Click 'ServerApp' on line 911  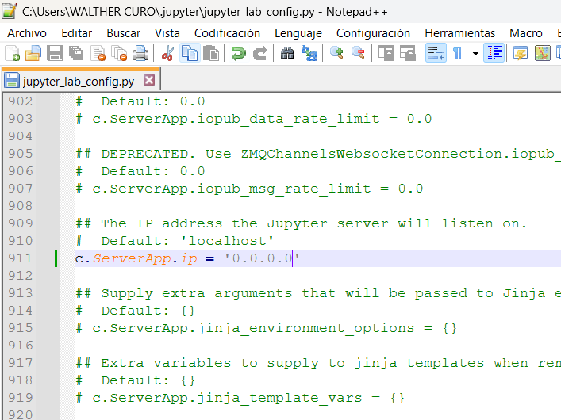(x=132, y=258)
